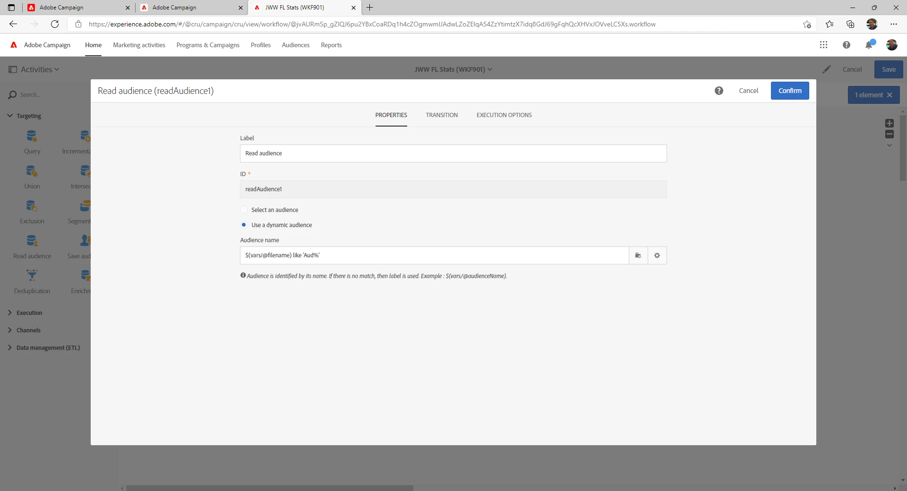Switch to the EXECUTION OPTIONS tab
907x491 pixels.
coord(504,115)
